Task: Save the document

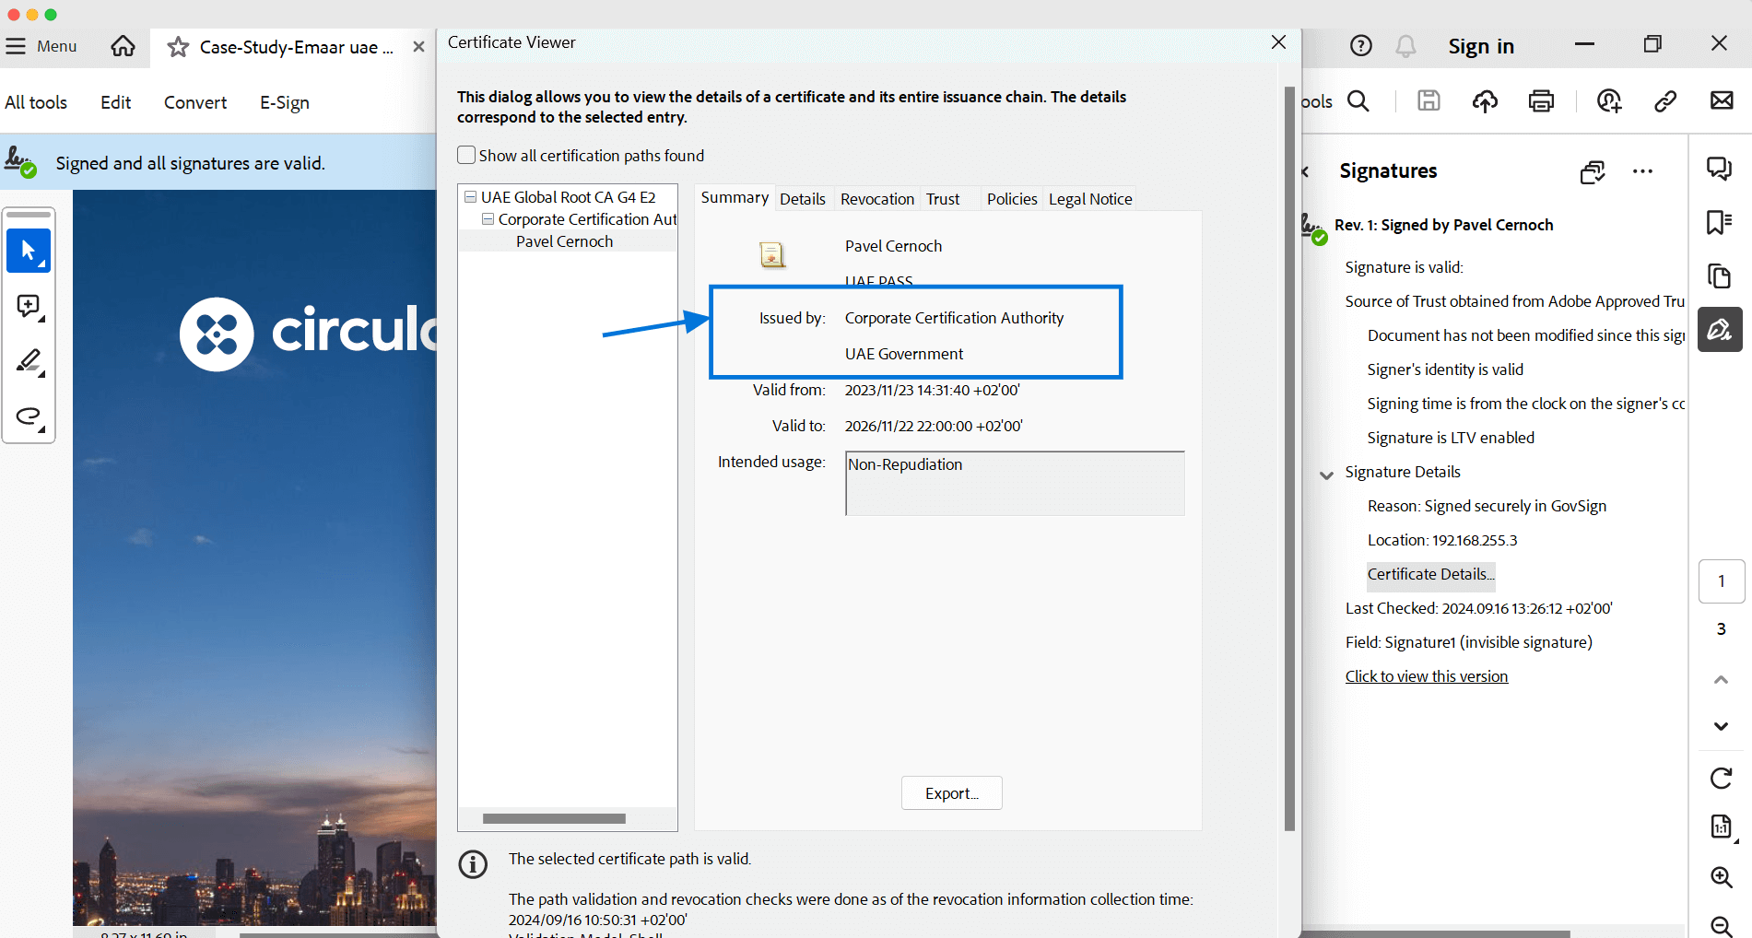Action: [x=1429, y=101]
